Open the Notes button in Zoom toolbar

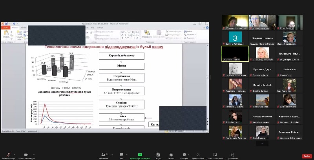pos(232,155)
